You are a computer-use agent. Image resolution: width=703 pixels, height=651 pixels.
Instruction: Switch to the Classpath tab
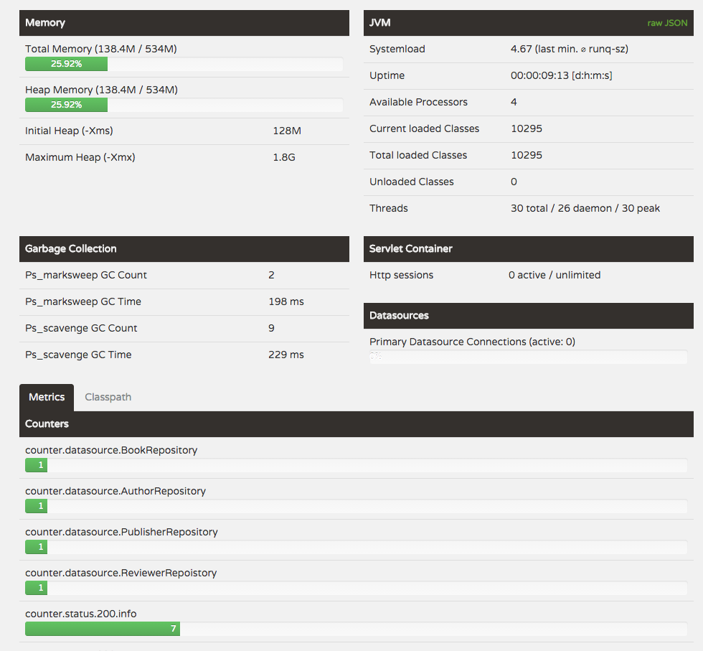pos(108,397)
